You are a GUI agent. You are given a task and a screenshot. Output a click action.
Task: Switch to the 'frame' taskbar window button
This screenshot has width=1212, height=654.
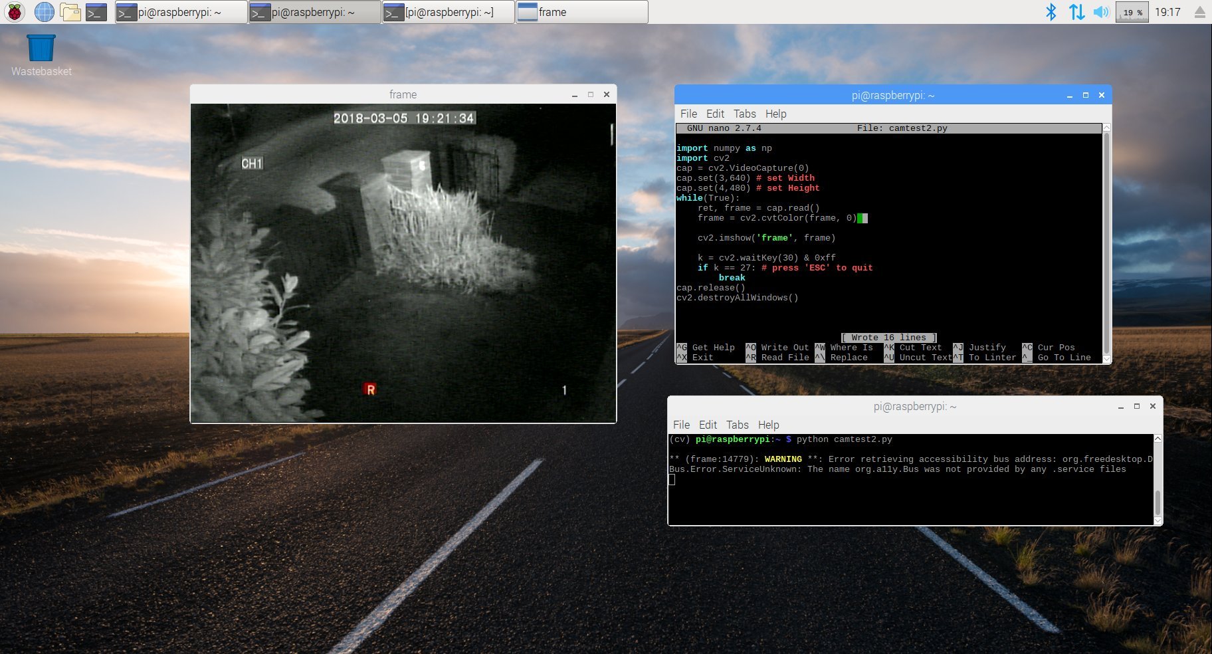581,12
